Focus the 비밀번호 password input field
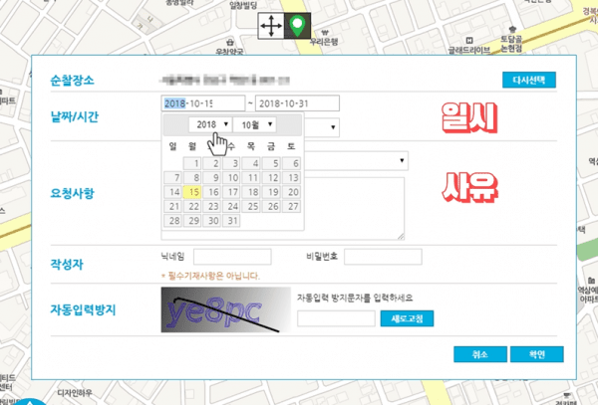 point(383,257)
